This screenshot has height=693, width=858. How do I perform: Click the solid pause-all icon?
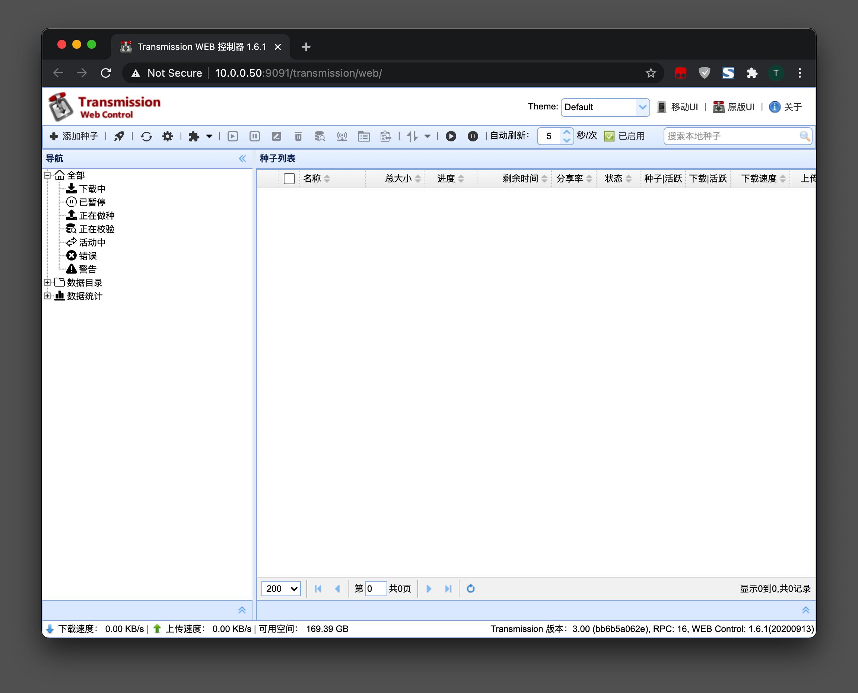click(x=473, y=137)
